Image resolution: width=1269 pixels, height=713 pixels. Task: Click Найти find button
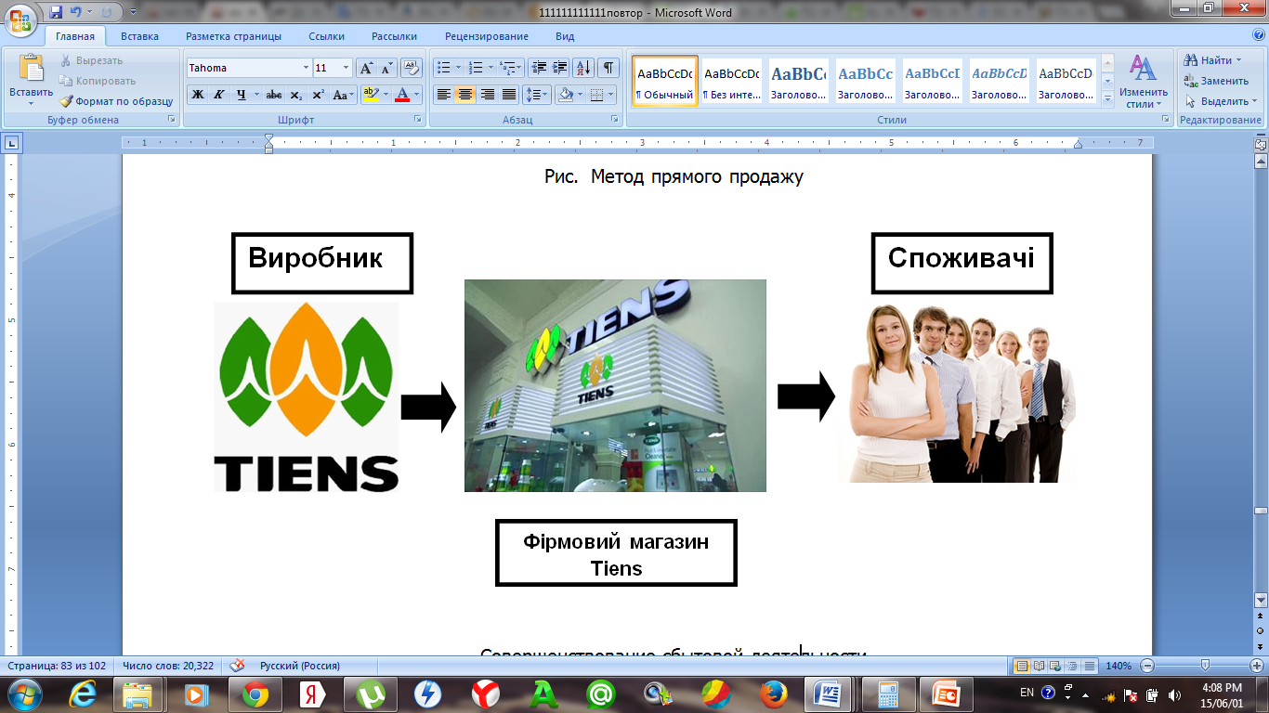(1214, 60)
